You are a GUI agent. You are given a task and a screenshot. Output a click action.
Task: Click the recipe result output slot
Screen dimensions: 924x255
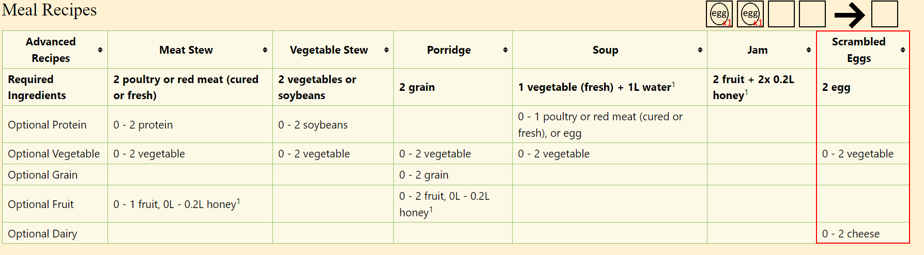(884, 14)
